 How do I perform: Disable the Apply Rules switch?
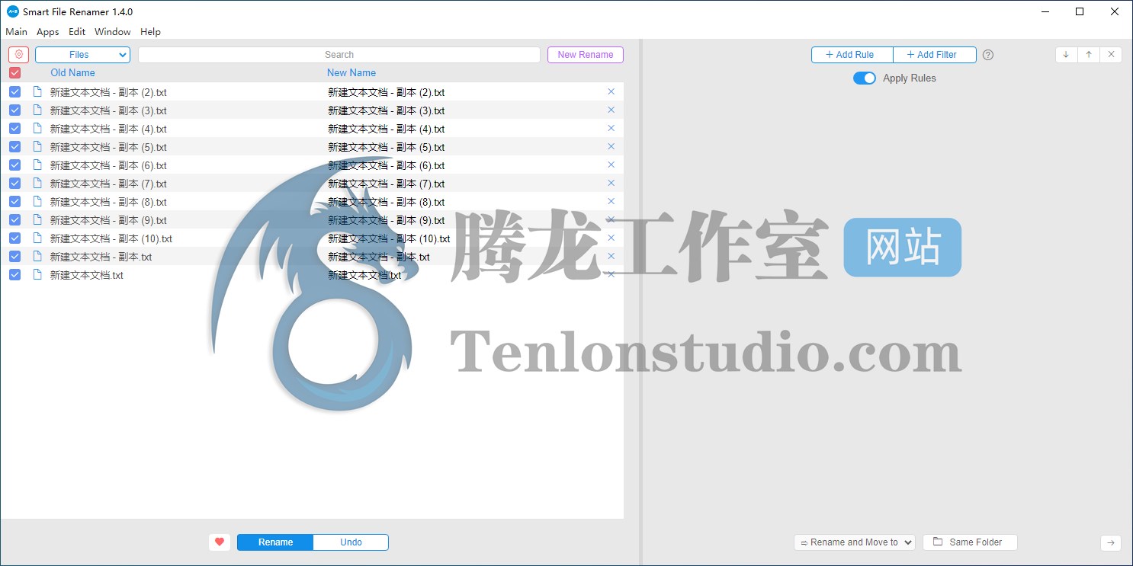point(865,78)
